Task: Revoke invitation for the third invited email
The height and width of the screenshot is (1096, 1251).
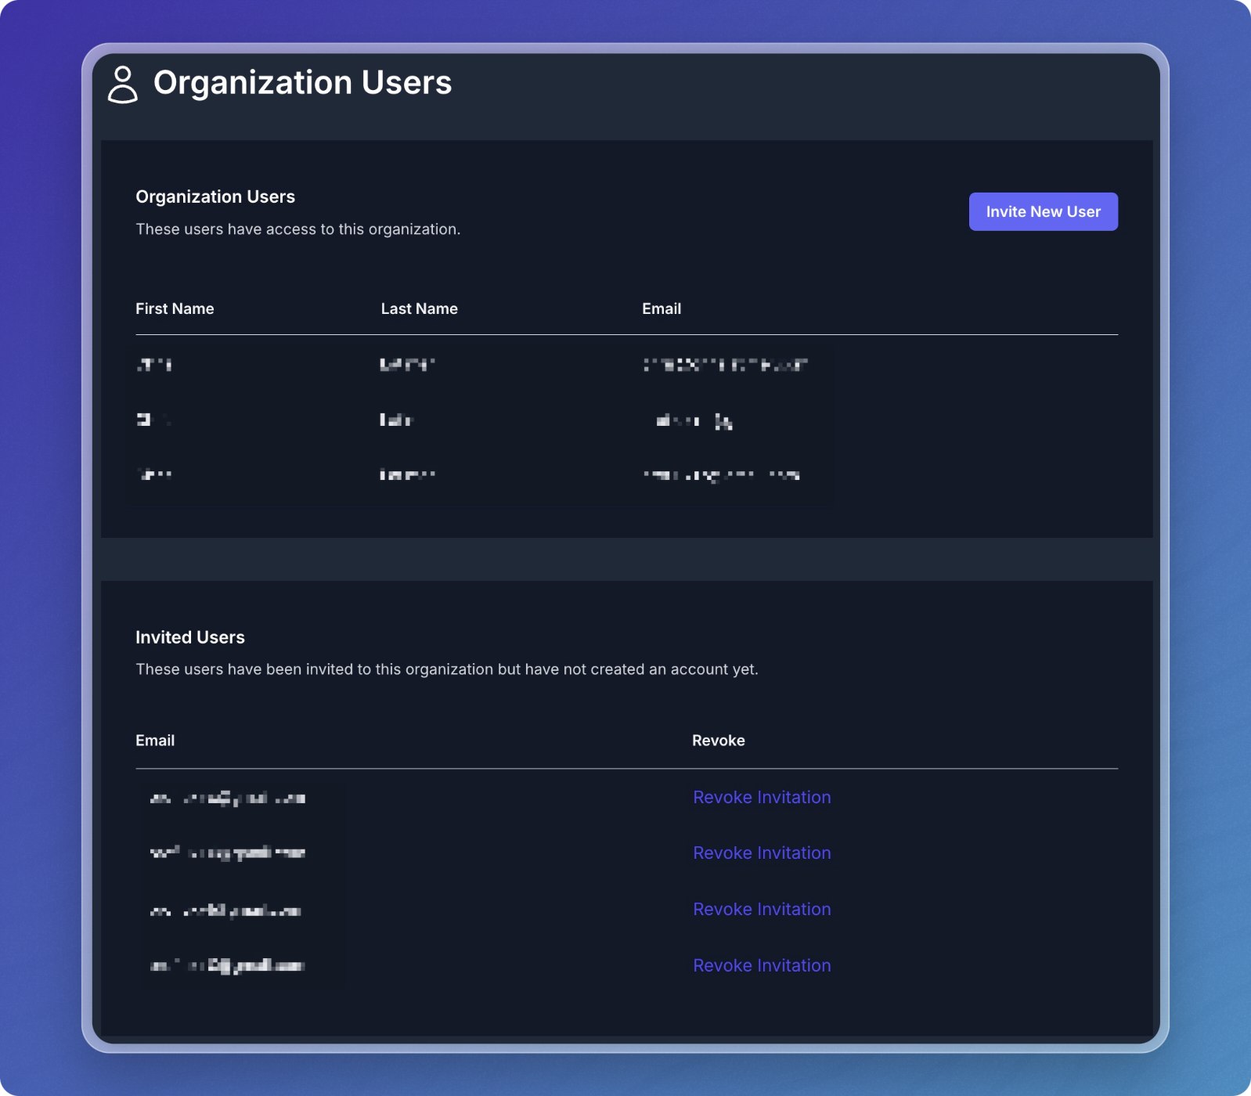Action: [762, 909]
